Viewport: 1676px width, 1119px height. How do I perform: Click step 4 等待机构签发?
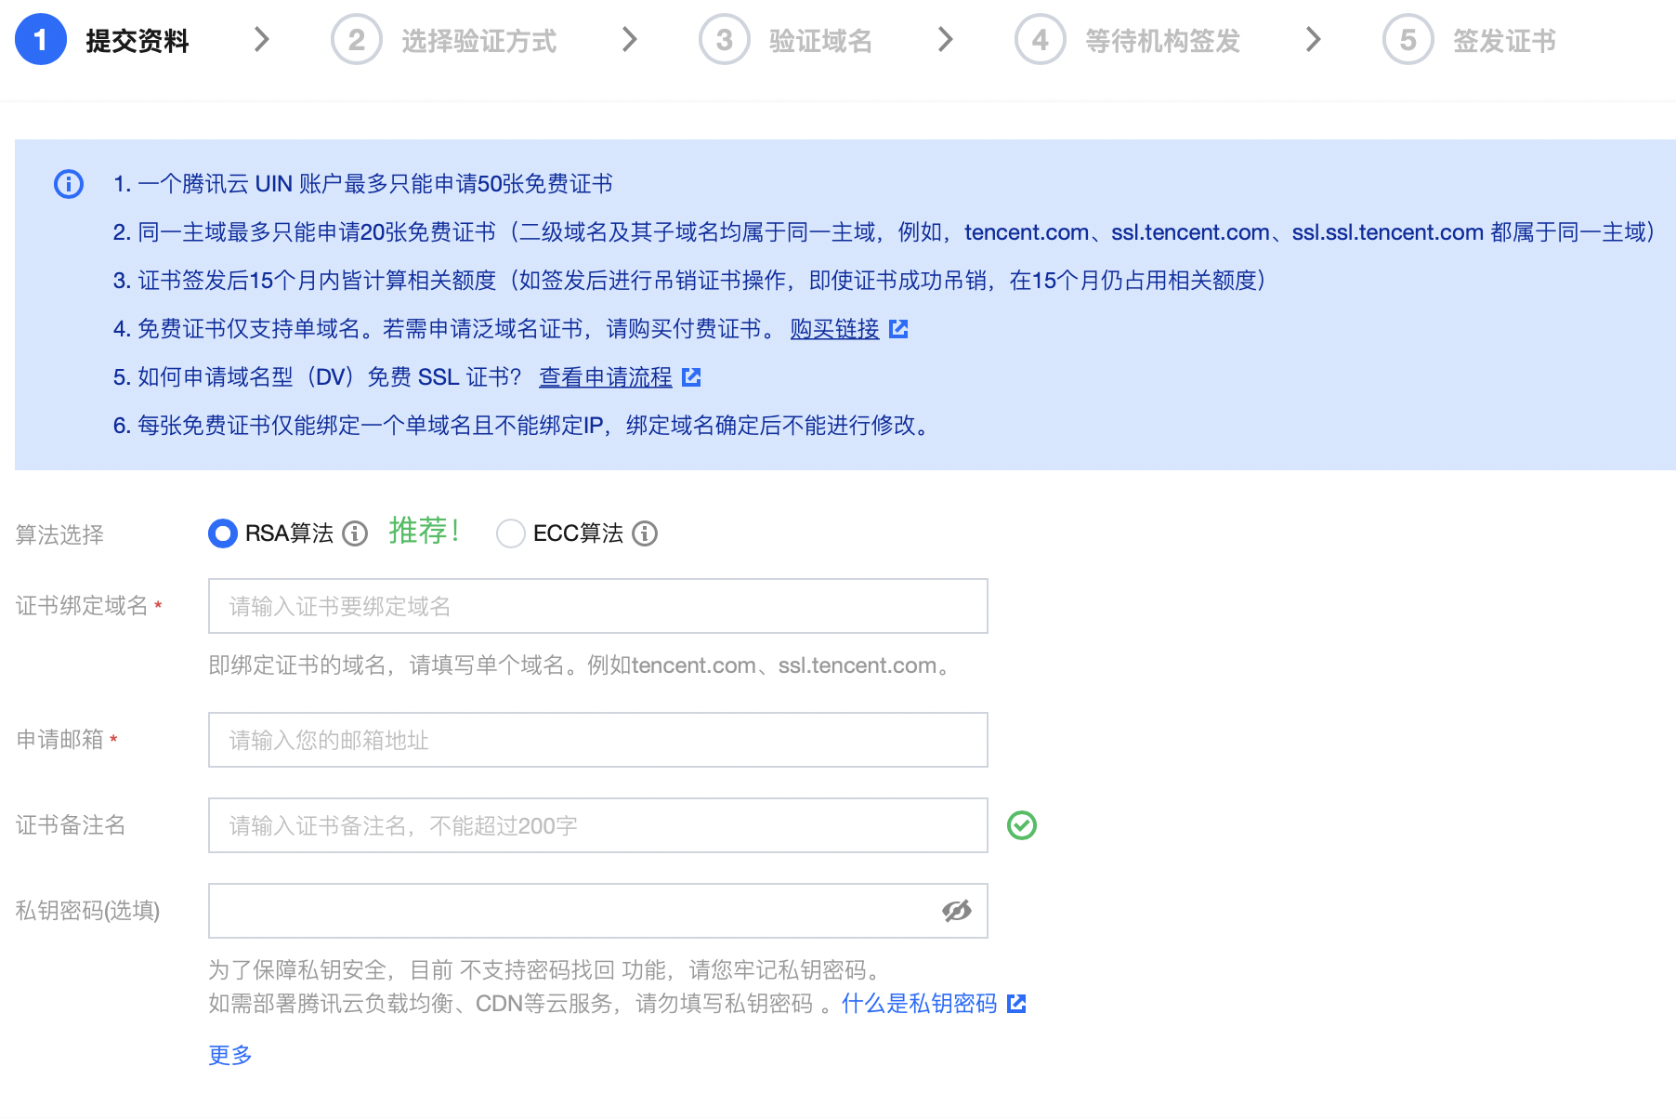coord(1128,40)
